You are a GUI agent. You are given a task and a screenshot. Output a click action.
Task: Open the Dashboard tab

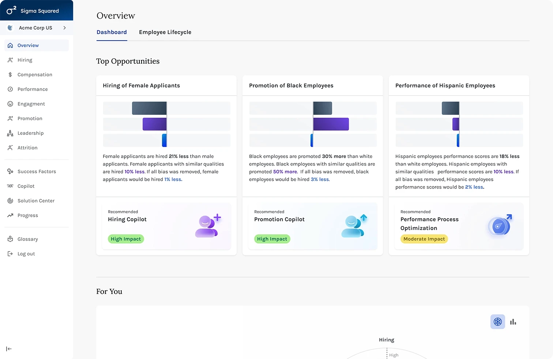(x=112, y=32)
